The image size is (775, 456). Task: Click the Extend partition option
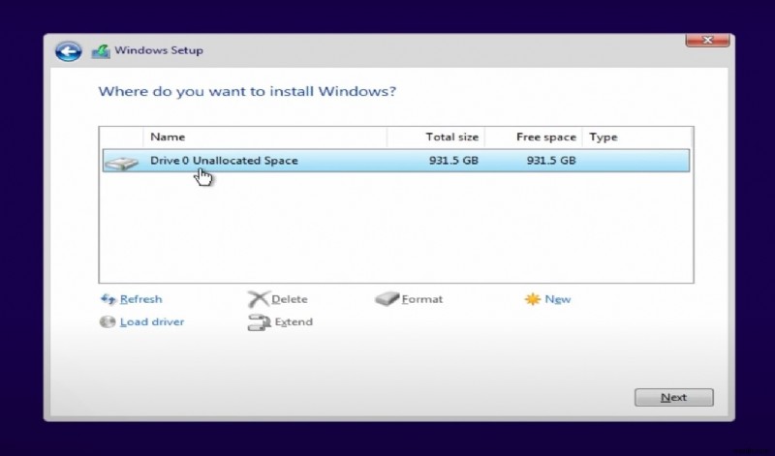(x=294, y=322)
